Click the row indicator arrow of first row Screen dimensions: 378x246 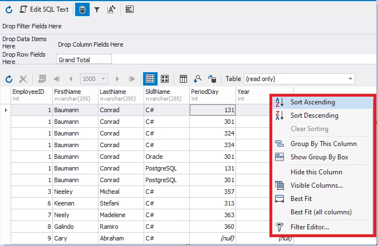tap(6, 110)
